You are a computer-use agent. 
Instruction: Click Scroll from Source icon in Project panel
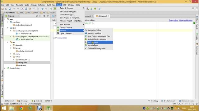coord(37,16)
